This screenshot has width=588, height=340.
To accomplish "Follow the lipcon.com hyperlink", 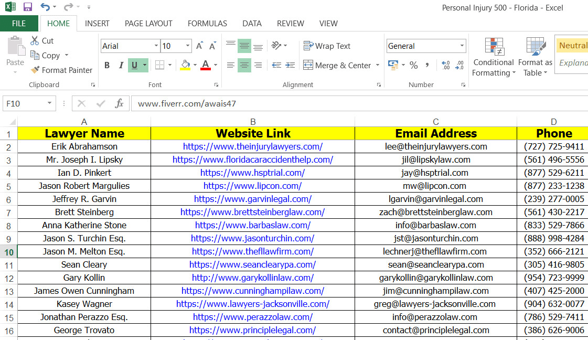I will click(253, 186).
